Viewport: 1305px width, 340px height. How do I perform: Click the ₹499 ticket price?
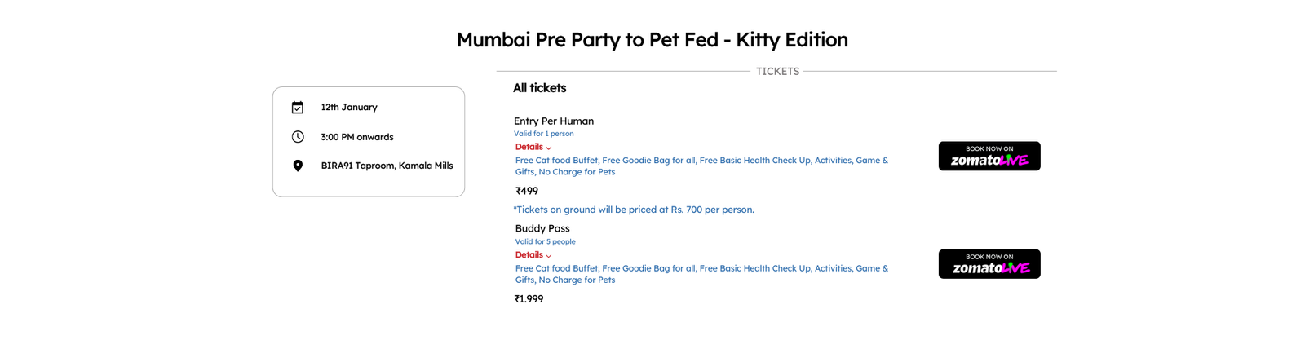point(527,191)
